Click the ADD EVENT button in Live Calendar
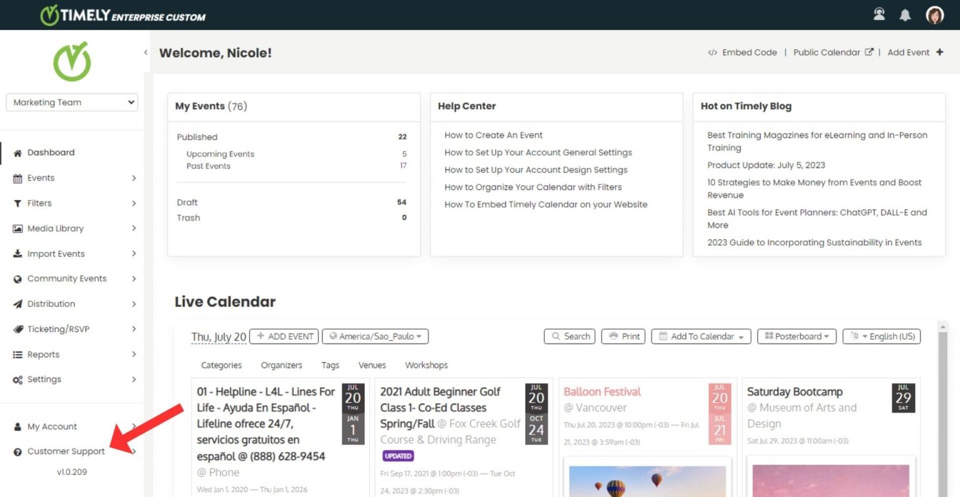 tap(284, 336)
